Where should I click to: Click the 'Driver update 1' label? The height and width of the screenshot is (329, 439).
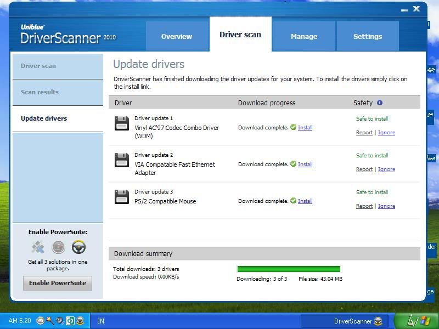(x=154, y=118)
